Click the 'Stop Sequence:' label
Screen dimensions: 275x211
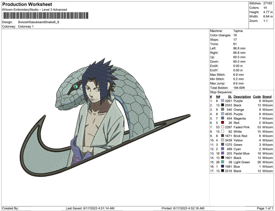tap(221, 92)
